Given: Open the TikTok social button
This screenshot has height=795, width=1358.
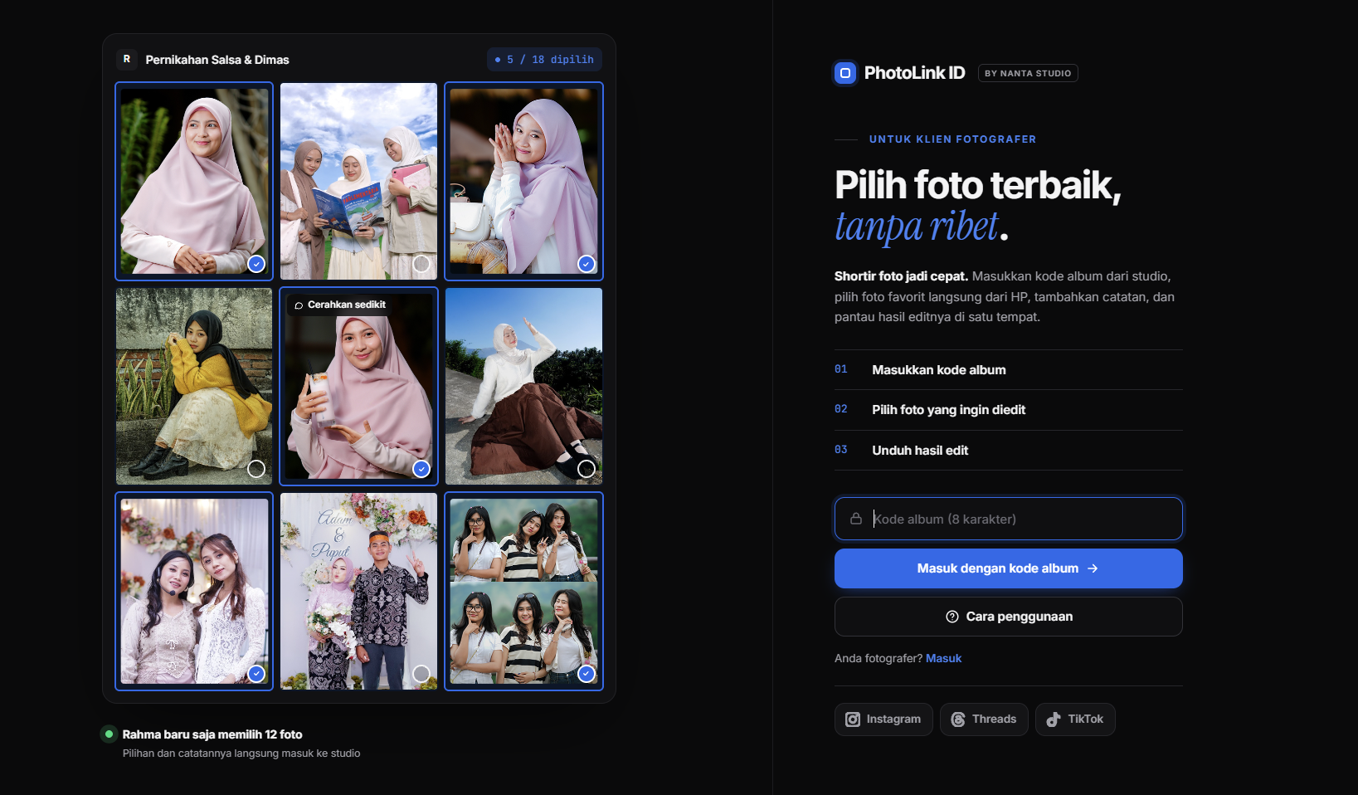Looking at the screenshot, I should tap(1075, 719).
